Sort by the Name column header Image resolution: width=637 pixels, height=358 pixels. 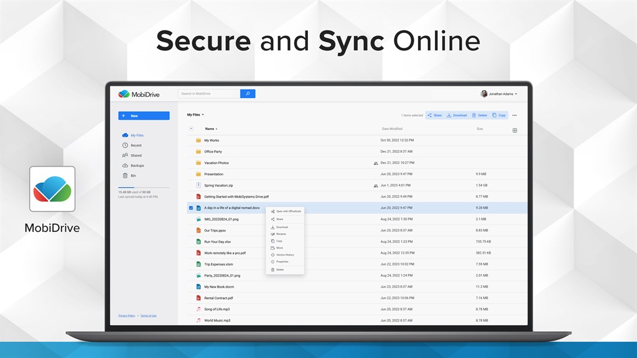[x=211, y=129]
